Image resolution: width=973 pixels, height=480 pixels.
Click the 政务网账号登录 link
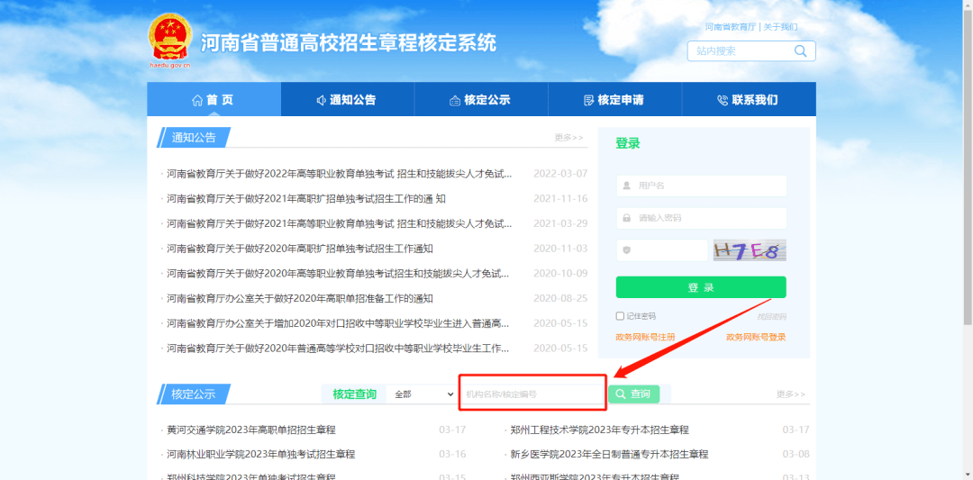click(x=756, y=338)
